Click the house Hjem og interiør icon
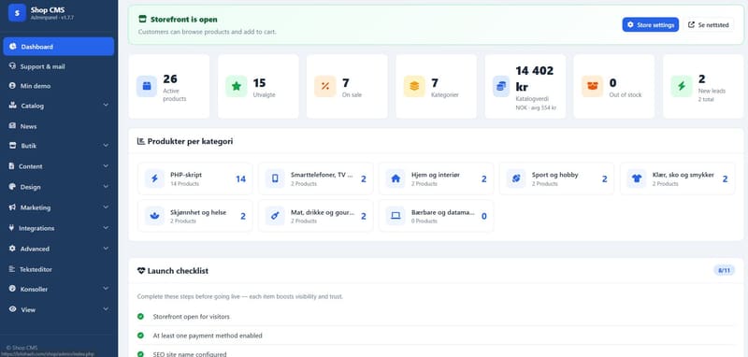 [396, 178]
